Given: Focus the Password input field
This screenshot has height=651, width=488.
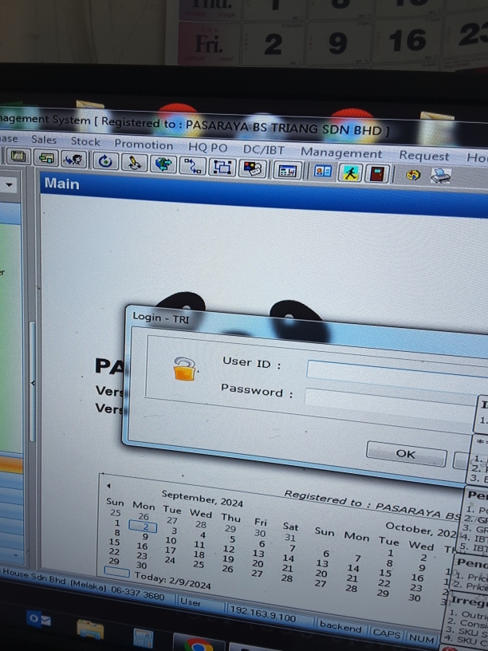Looking at the screenshot, I should click(392, 400).
